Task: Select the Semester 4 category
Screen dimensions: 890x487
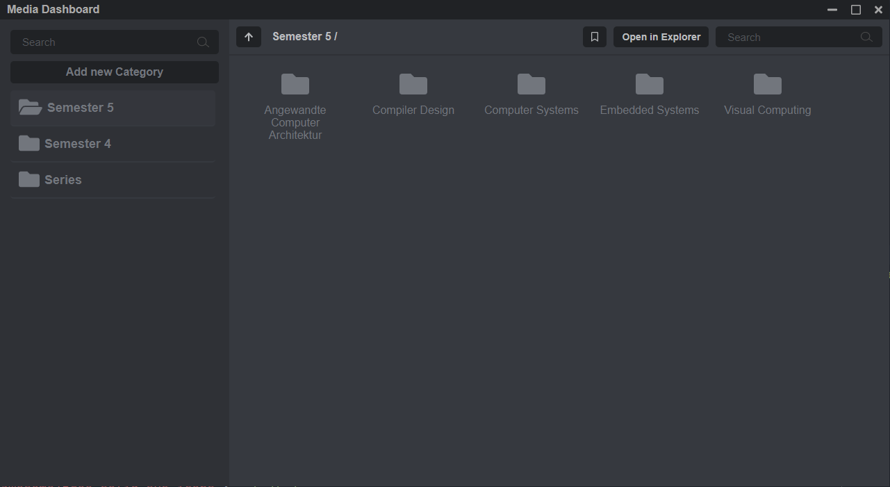Action: click(78, 144)
